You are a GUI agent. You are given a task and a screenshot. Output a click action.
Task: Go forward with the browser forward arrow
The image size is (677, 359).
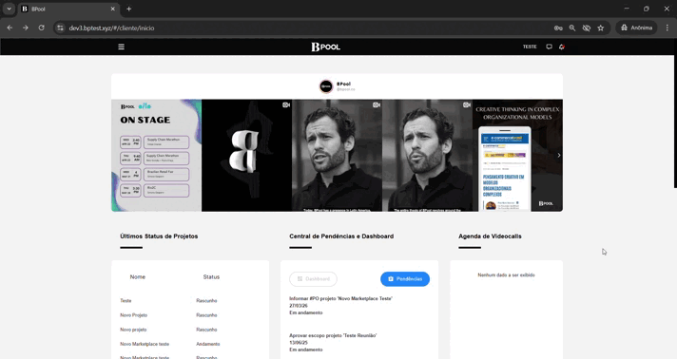click(26, 28)
